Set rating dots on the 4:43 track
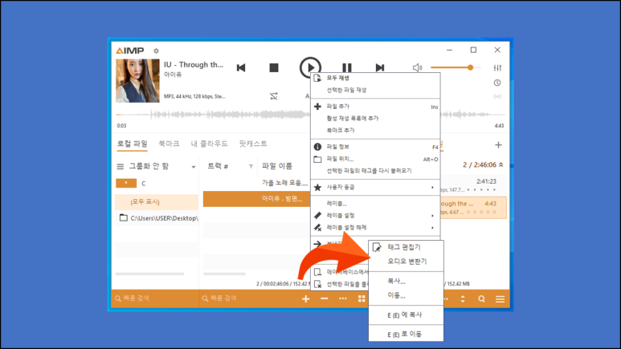621x349 pixels. pyautogui.click(x=481, y=212)
